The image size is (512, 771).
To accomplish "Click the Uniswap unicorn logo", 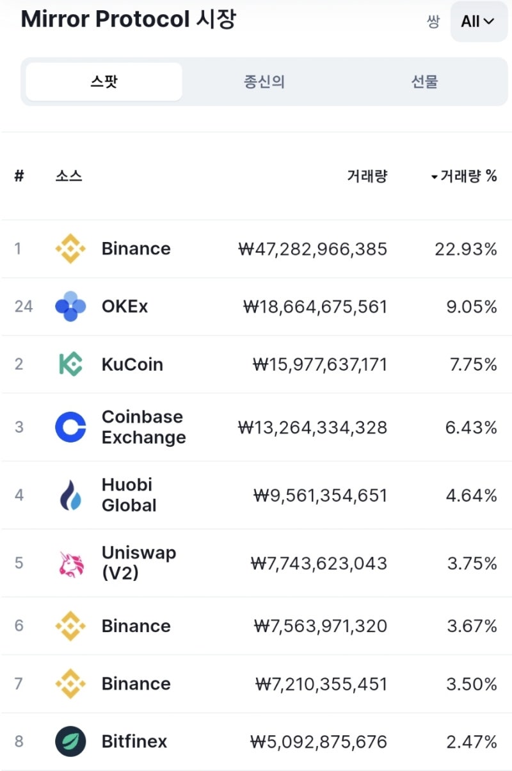I will click(70, 564).
